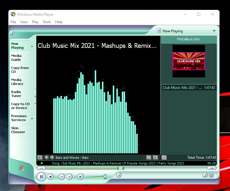230x191 pixels.
Task: Click the Windows logo in player corner
Action: click(22, 168)
